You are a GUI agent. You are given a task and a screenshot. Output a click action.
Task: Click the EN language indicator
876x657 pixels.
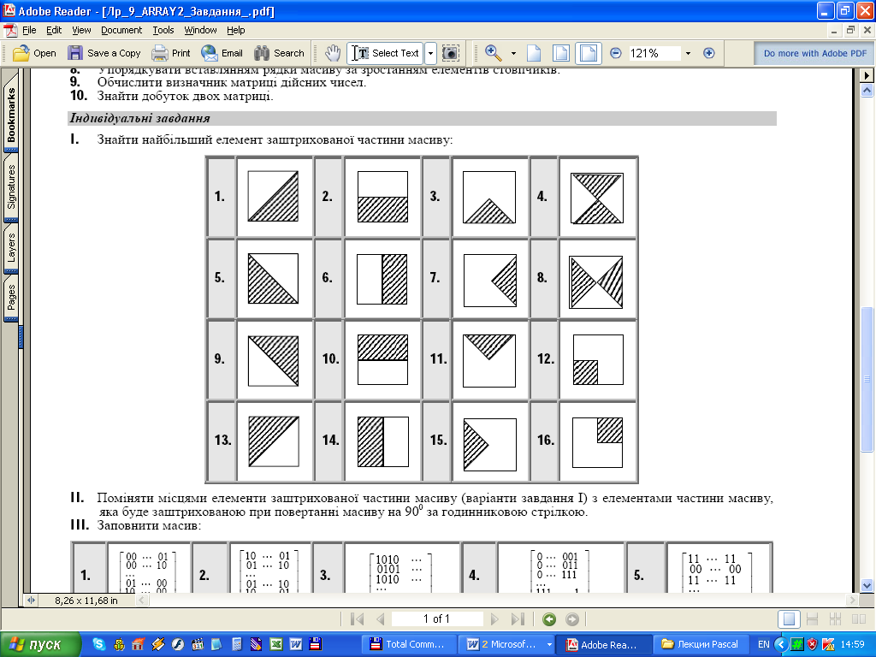763,645
